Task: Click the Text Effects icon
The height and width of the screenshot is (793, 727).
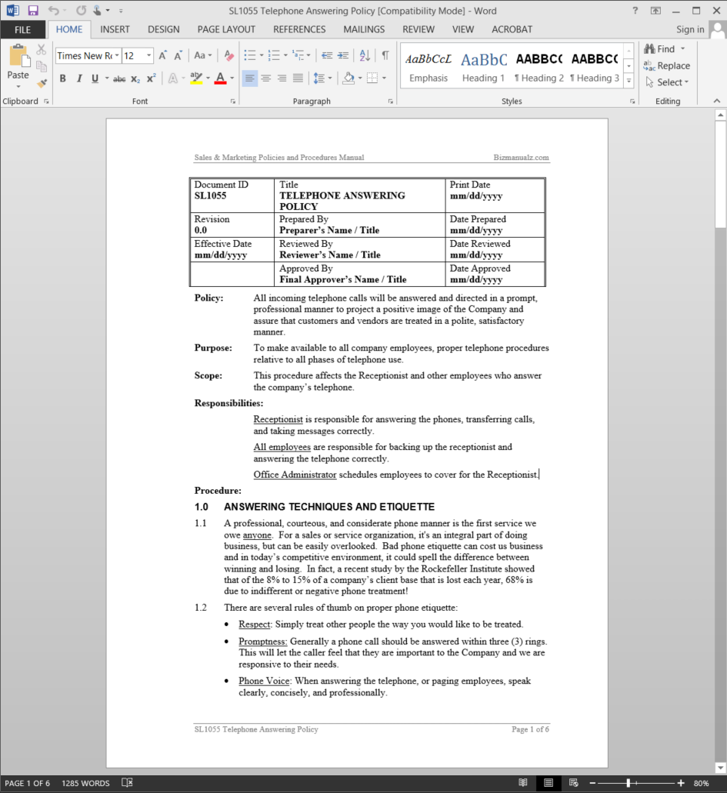Action: point(173,78)
